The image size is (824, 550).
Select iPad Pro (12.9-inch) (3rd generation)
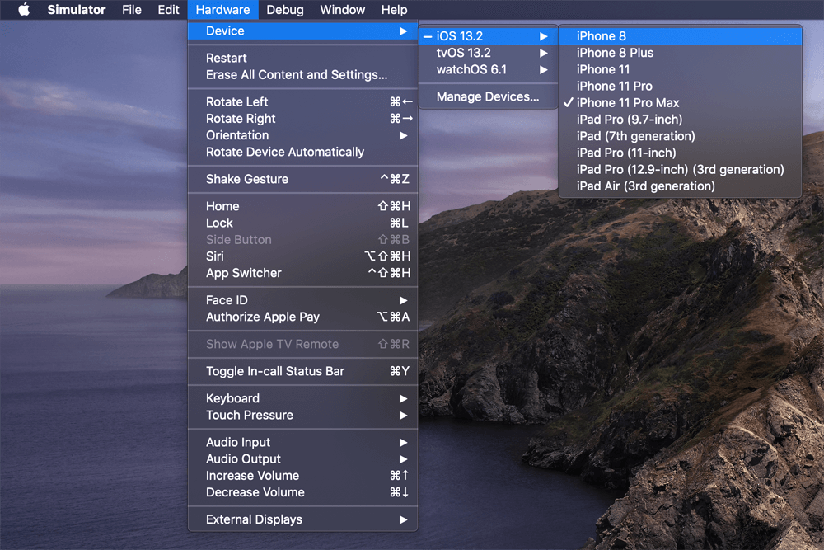point(680,170)
